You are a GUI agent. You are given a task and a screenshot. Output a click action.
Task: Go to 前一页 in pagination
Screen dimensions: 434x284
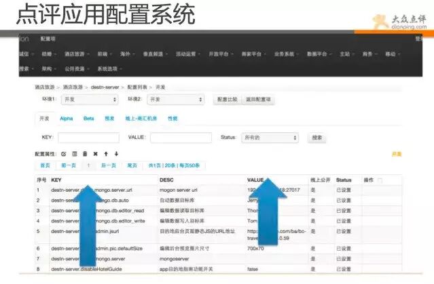pyautogui.click(x=69, y=165)
